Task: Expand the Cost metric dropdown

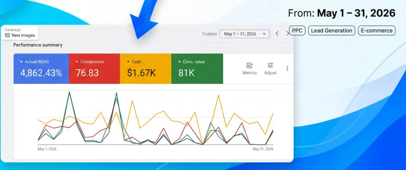Action: pyautogui.click(x=128, y=62)
